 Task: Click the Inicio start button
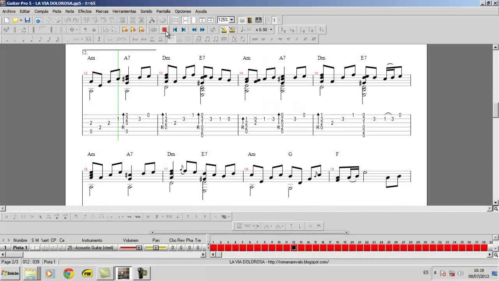click(x=10, y=273)
